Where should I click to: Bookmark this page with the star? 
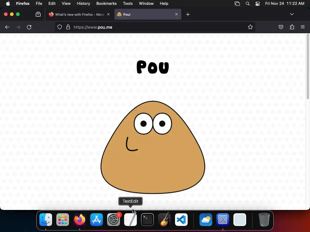pos(250,27)
